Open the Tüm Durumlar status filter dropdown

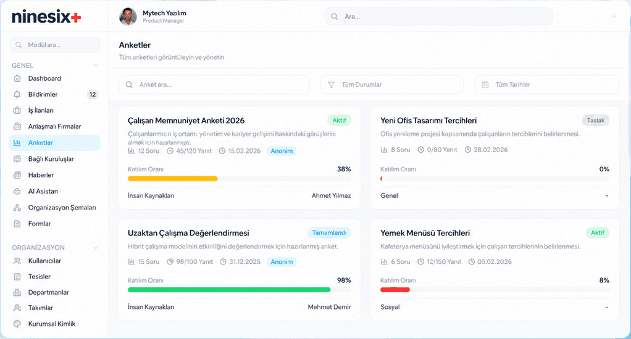392,85
